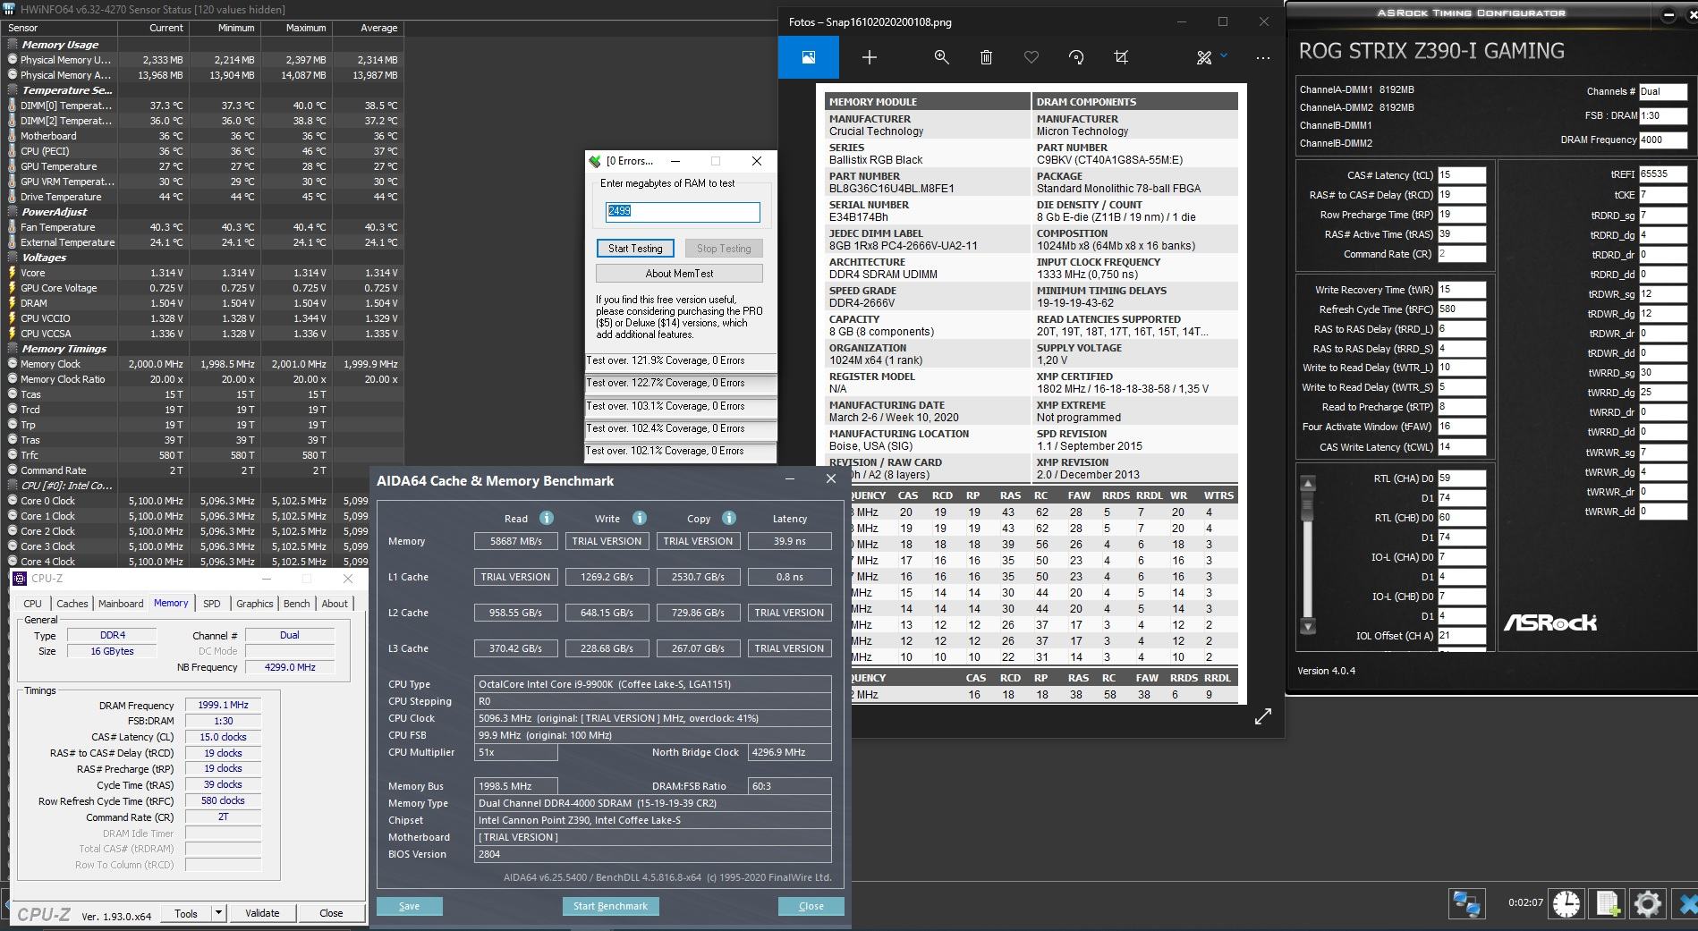Expand Edit & Create chevron in Photos
Screen dimensions: 1698x931
pos(1224,55)
